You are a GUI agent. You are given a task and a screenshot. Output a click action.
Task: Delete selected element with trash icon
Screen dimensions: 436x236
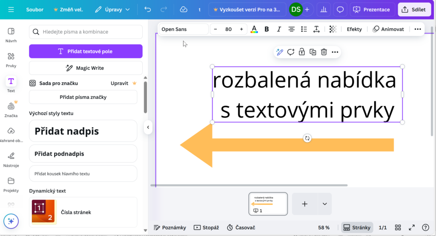[x=324, y=52]
